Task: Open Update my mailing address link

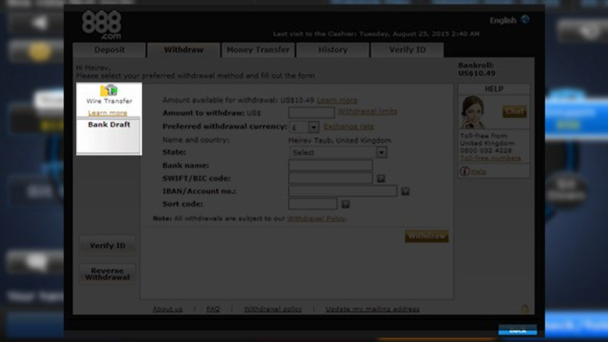Action: coord(372,309)
